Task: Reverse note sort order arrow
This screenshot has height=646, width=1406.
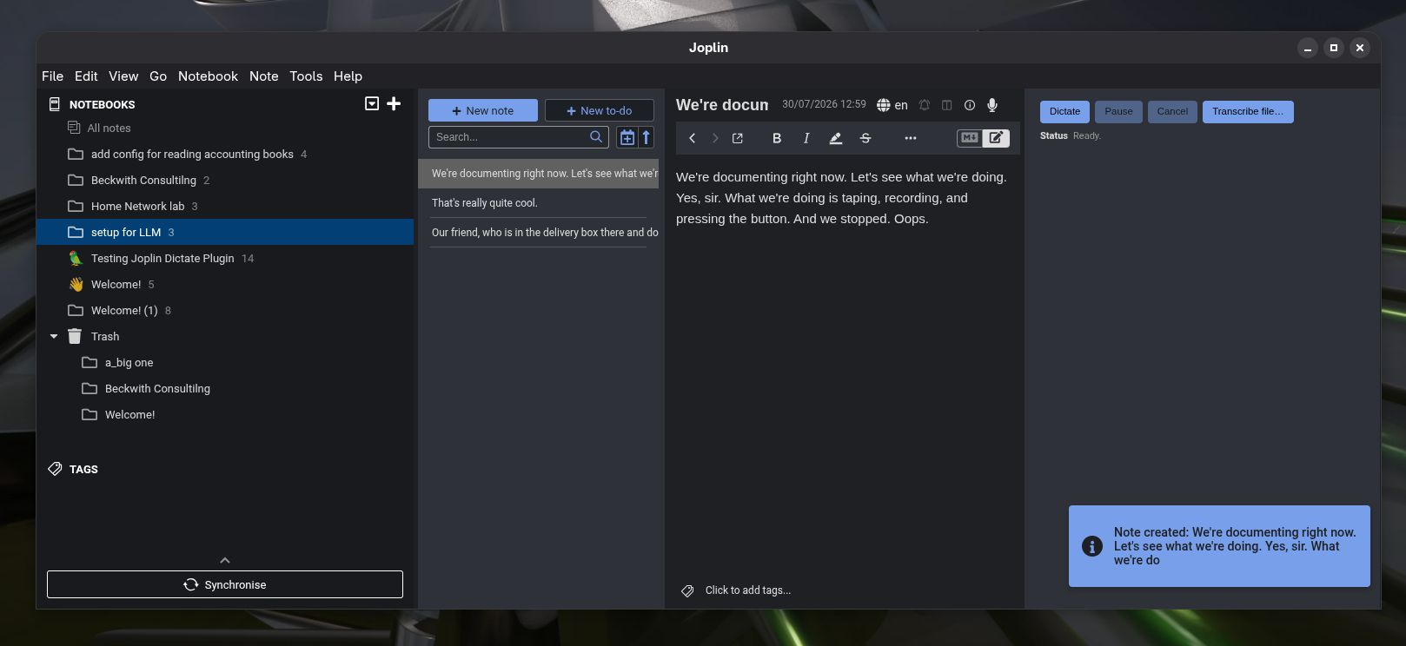Action: point(646,137)
